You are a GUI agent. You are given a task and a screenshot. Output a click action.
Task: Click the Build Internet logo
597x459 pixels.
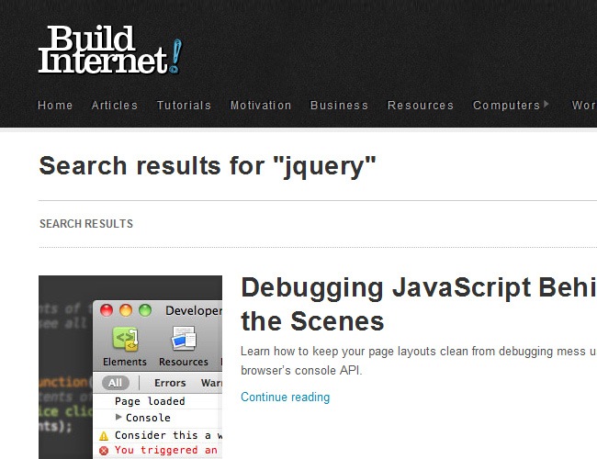(110, 50)
